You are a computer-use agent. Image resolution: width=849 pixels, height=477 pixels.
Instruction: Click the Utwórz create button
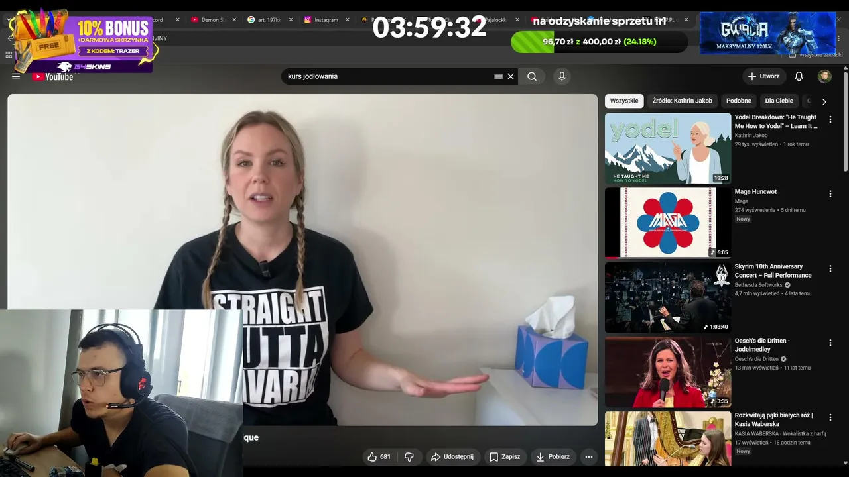tap(764, 76)
